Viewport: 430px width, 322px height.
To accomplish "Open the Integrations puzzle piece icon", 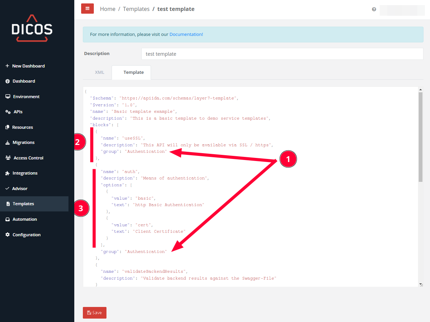I will point(8,173).
